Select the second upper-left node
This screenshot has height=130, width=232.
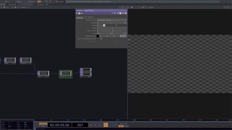click(26, 61)
